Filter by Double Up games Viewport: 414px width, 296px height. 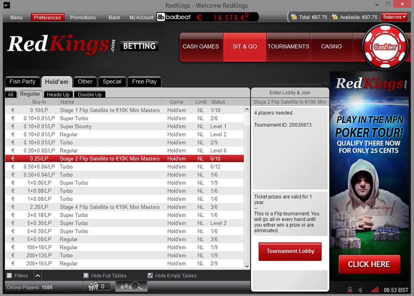click(x=90, y=94)
